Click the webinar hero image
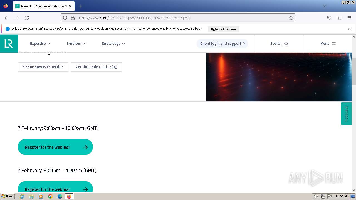The width and height of the screenshot is (356, 200). [279, 77]
